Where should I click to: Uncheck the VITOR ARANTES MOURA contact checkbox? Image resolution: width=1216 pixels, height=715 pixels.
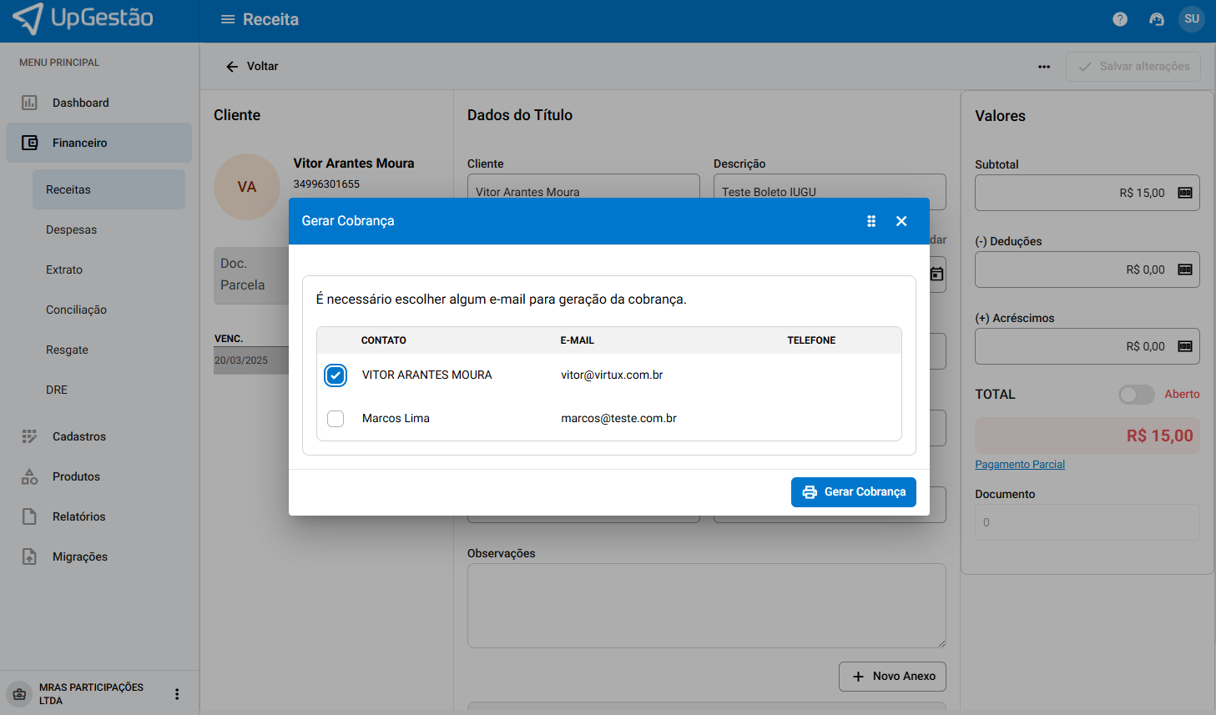click(x=336, y=375)
